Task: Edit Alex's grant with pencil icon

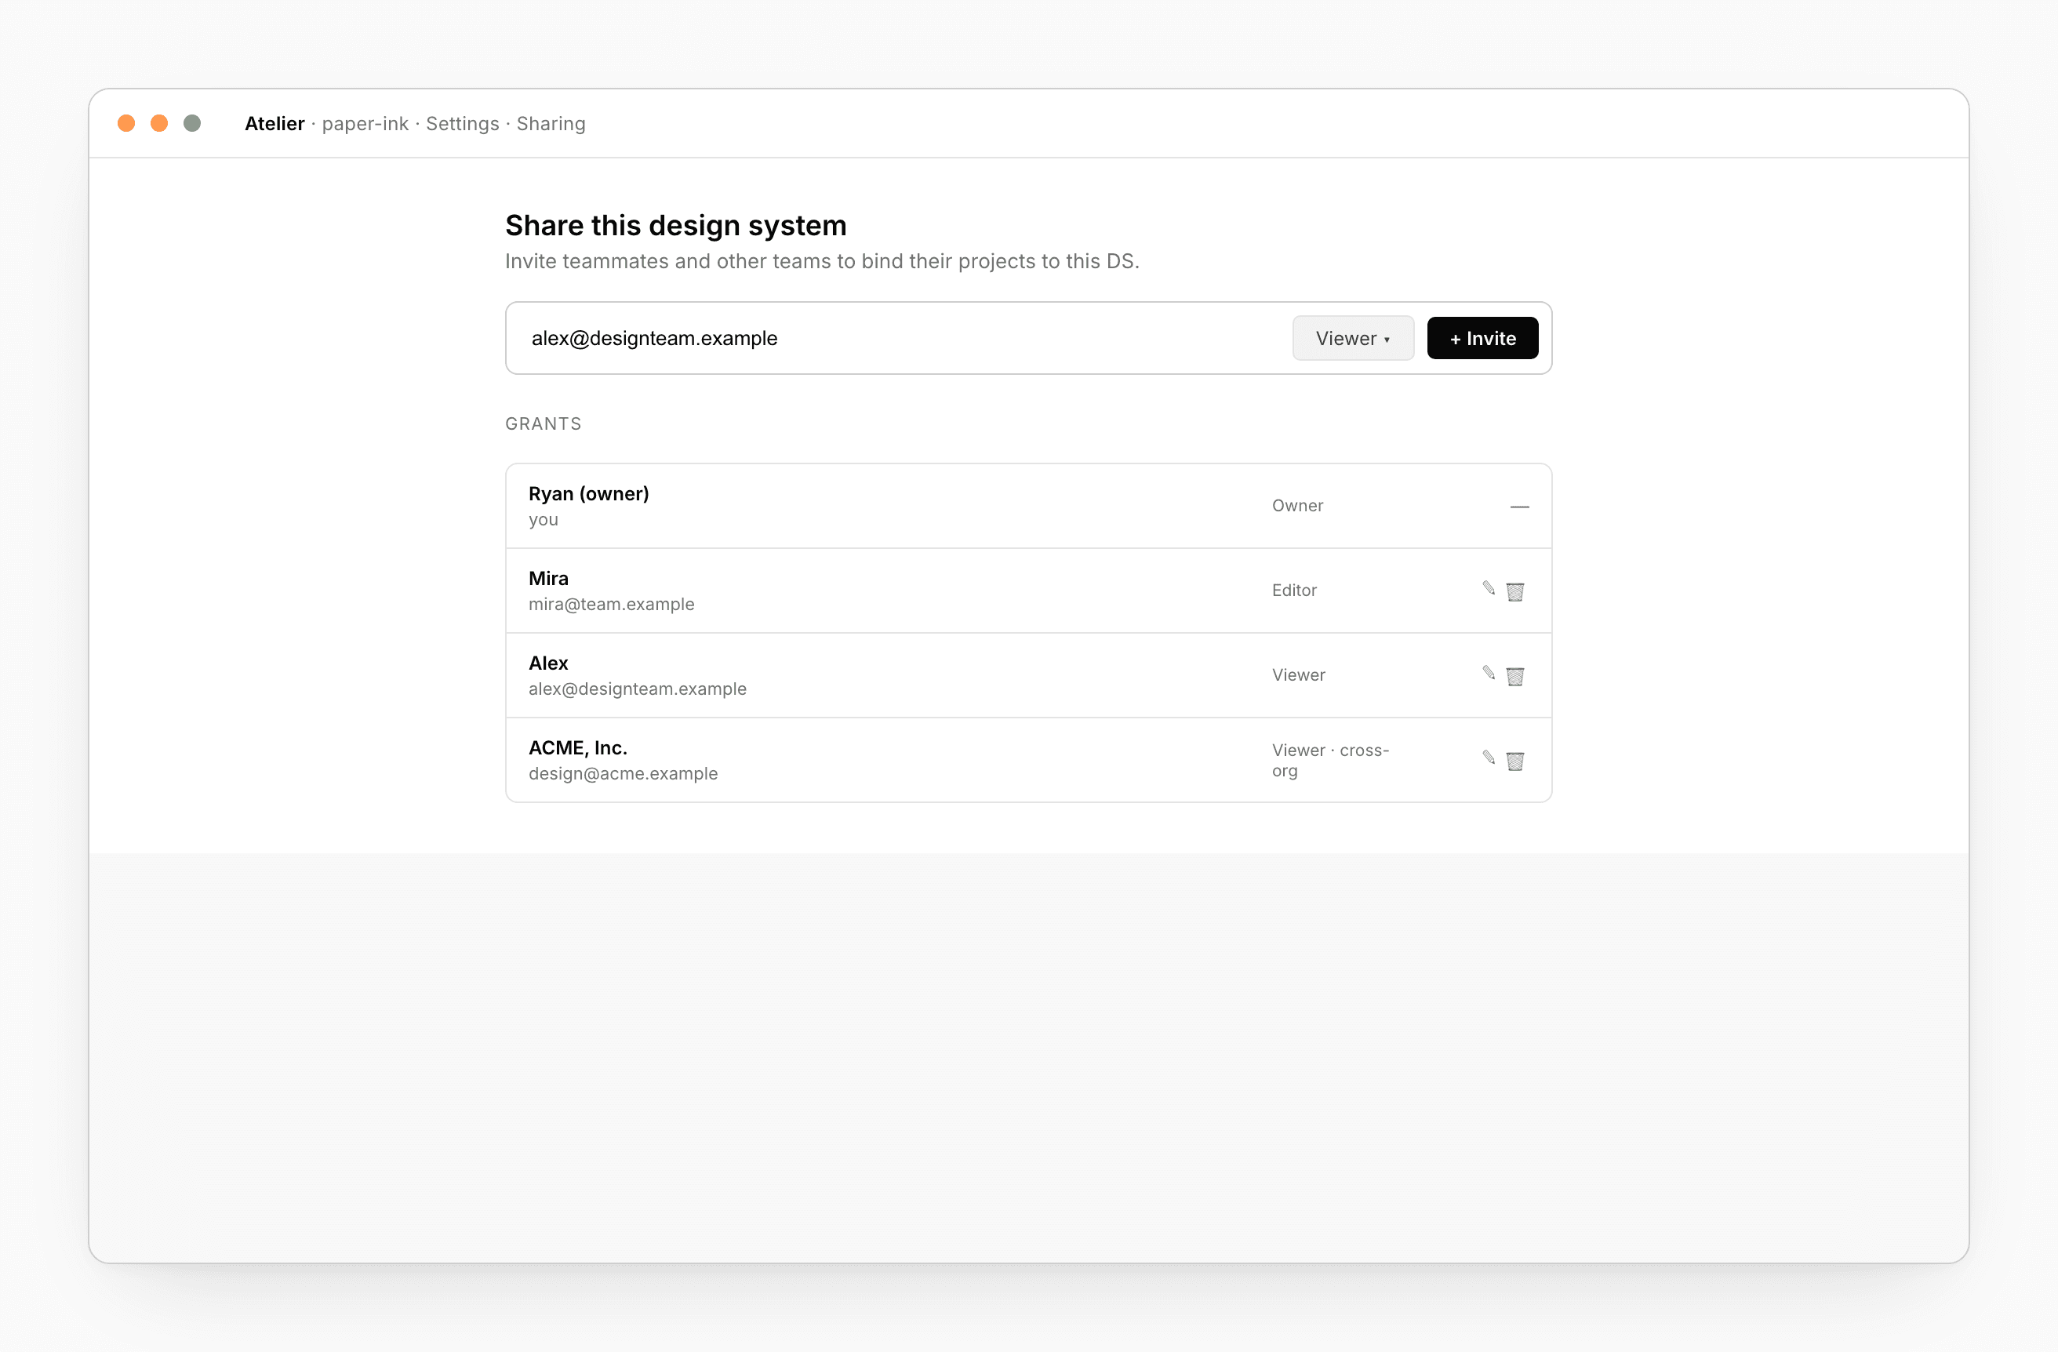Action: 1488,674
